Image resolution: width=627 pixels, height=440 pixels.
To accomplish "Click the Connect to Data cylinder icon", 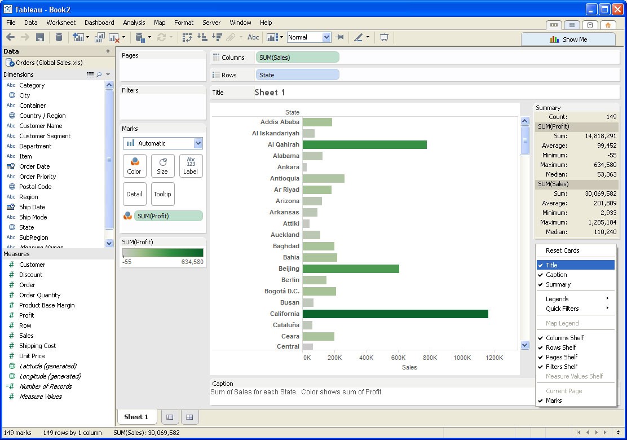I will click(x=59, y=37).
